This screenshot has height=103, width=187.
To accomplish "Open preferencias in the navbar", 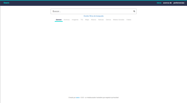I will [x=179, y=3].
